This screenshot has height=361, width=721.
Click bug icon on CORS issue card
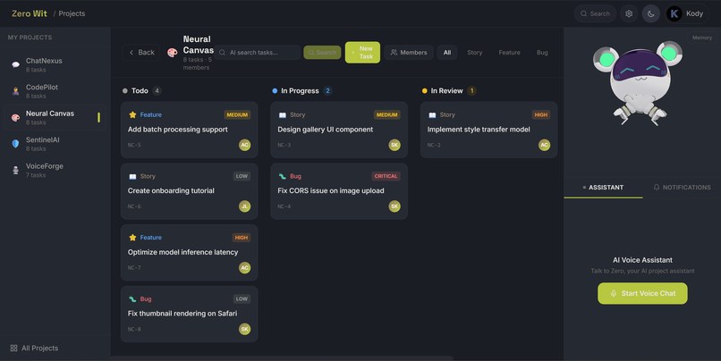(x=283, y=176)
